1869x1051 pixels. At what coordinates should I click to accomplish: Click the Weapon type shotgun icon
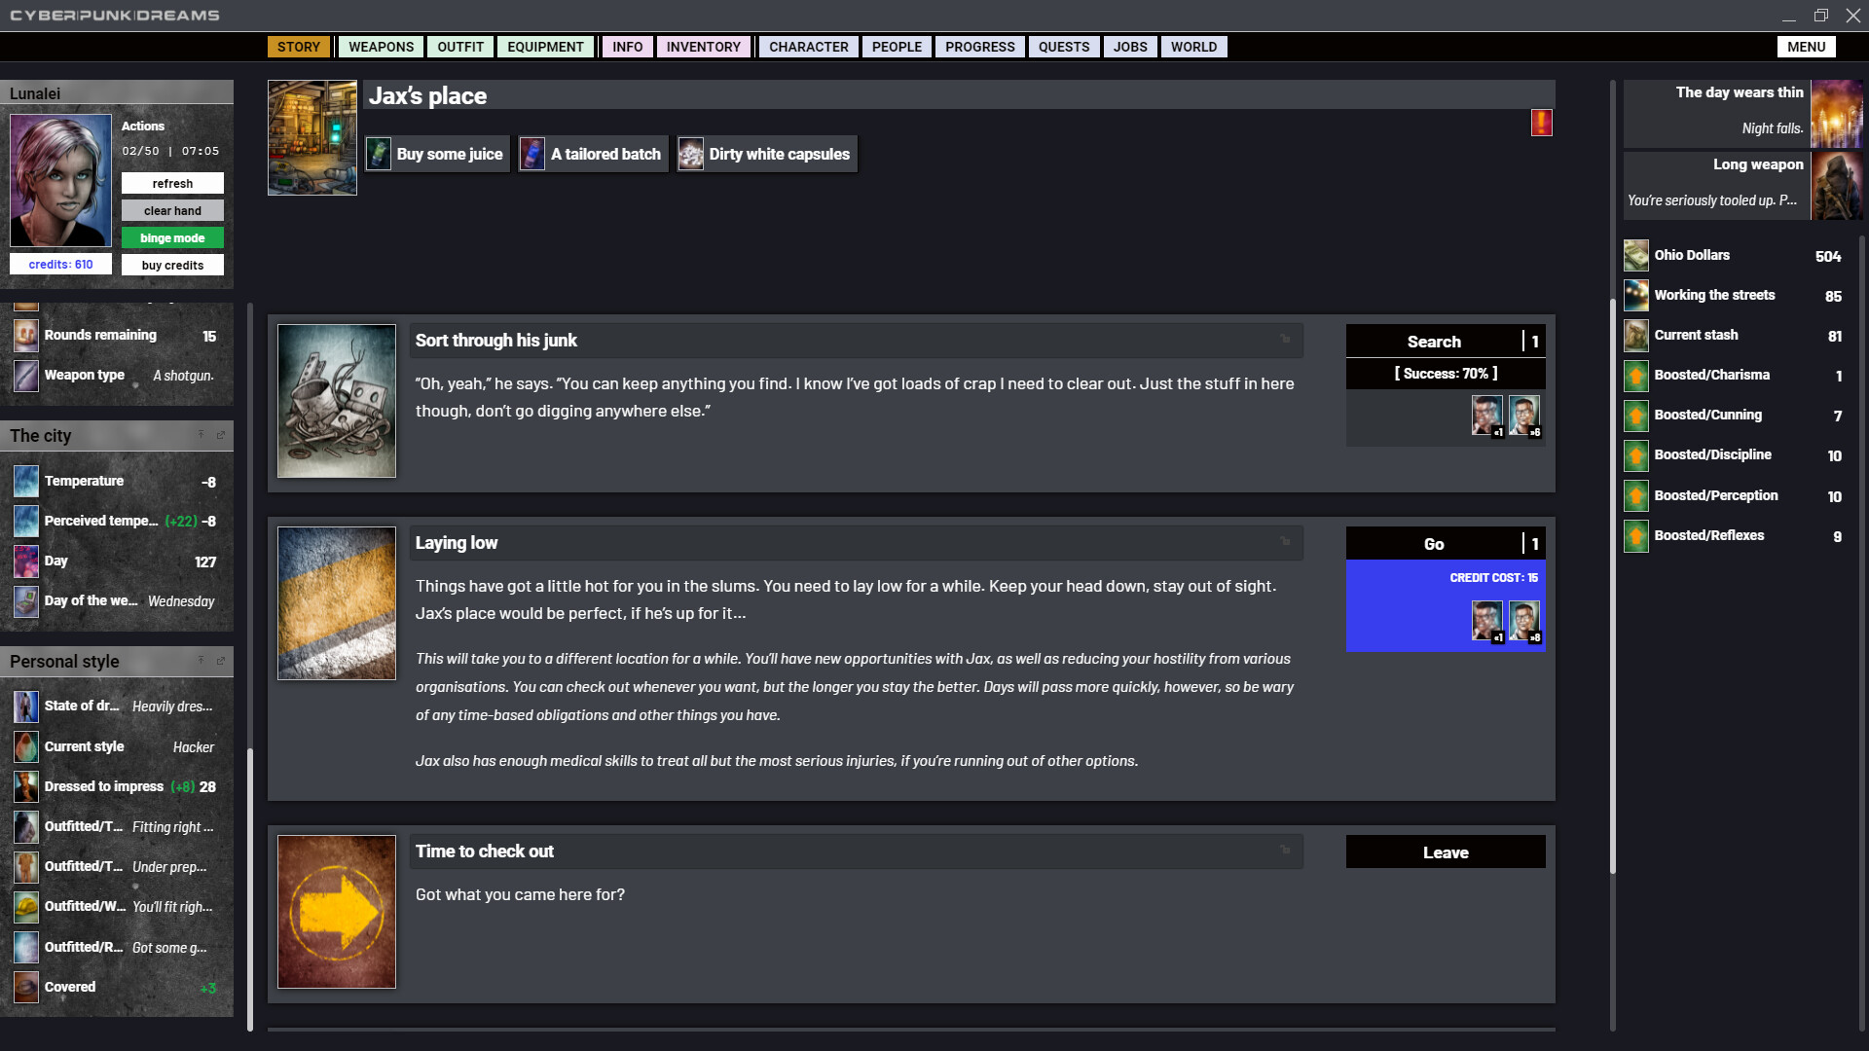pyautogui.click(x=25, y=376)
